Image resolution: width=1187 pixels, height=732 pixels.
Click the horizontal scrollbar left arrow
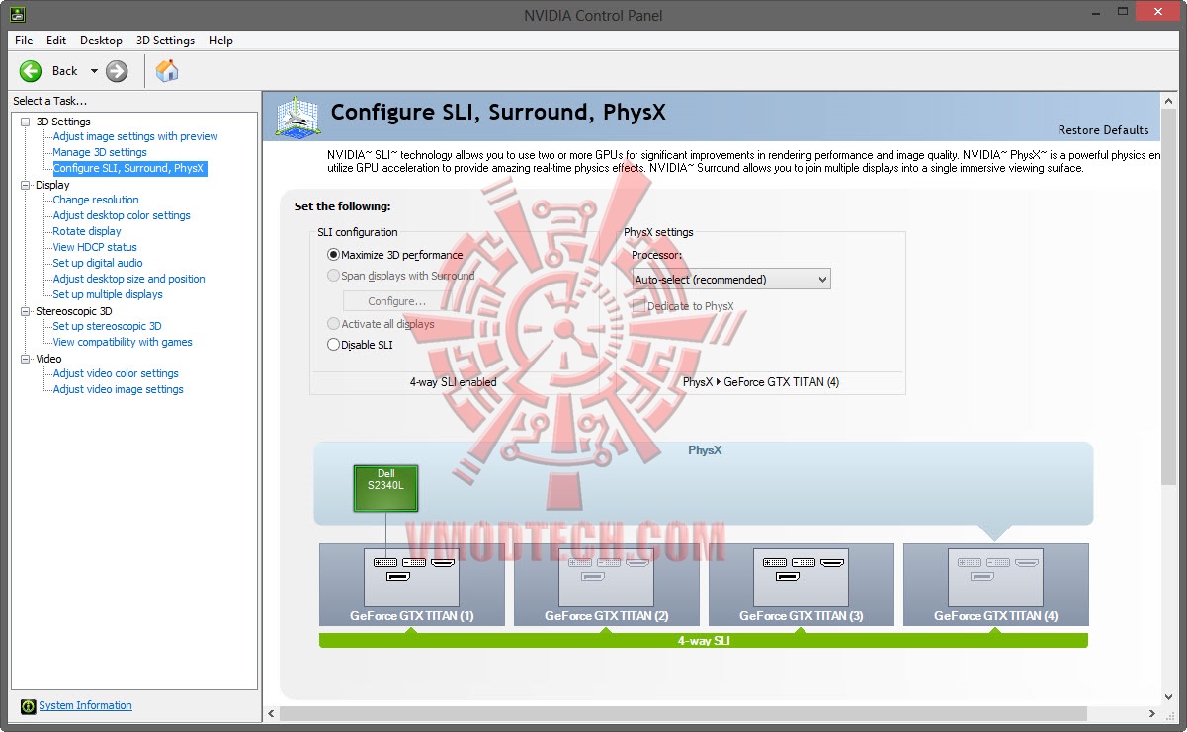(271, 713)
